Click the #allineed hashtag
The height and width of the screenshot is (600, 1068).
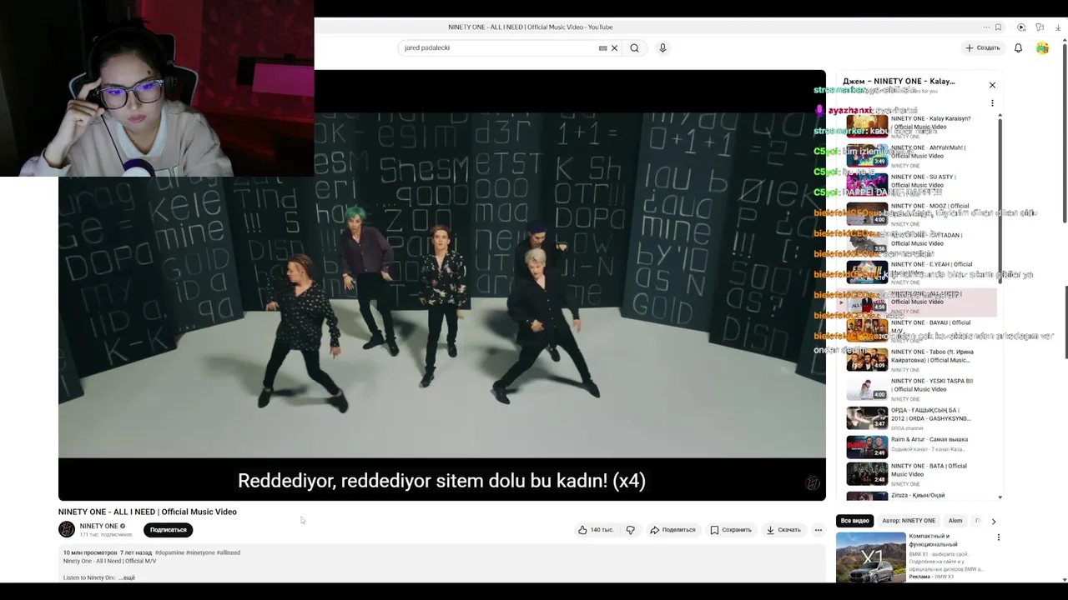[x=229, y=552]
